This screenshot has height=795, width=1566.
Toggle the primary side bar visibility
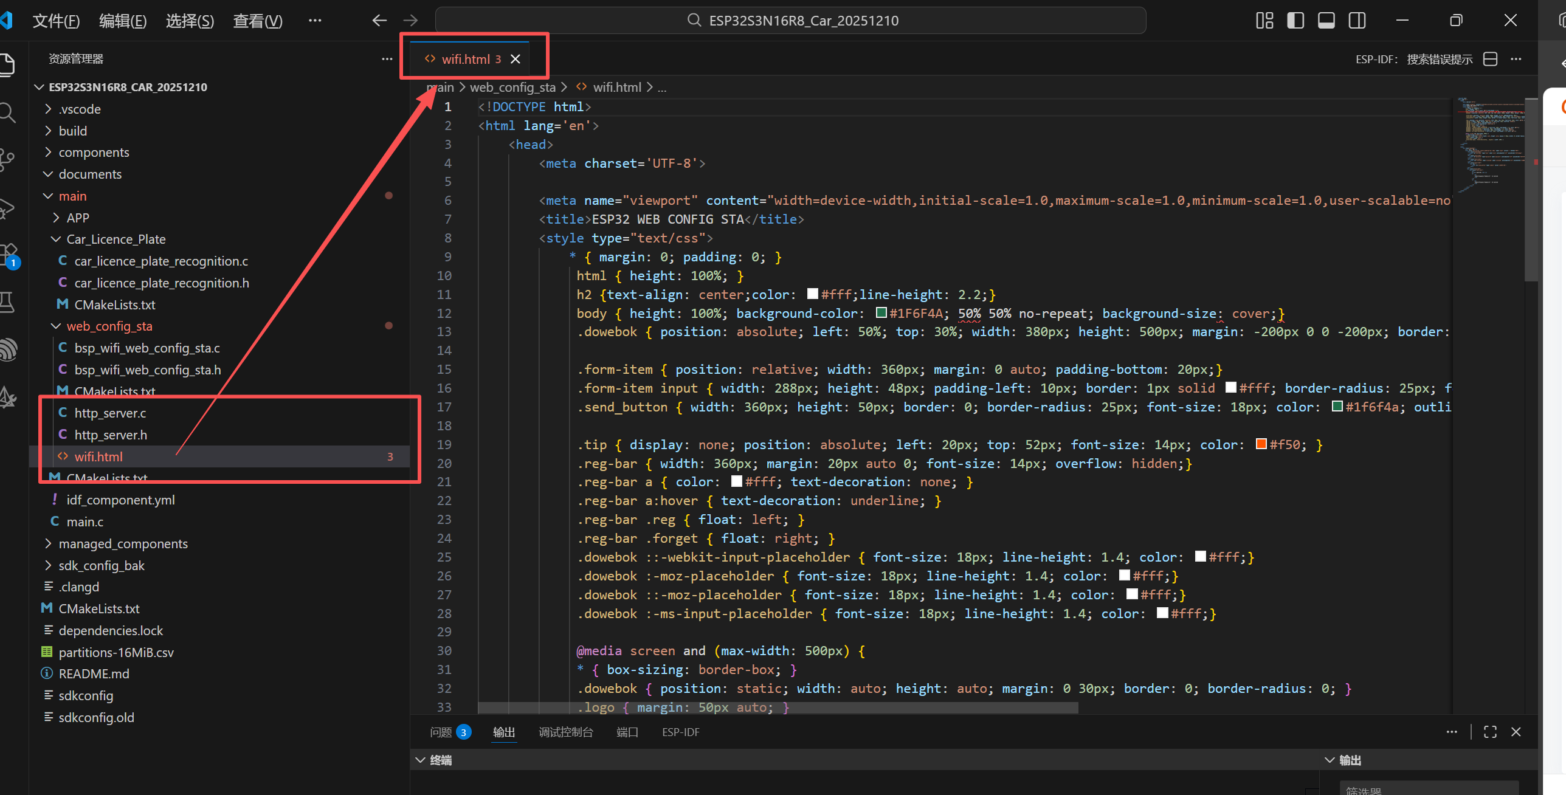click(1295, 21)
